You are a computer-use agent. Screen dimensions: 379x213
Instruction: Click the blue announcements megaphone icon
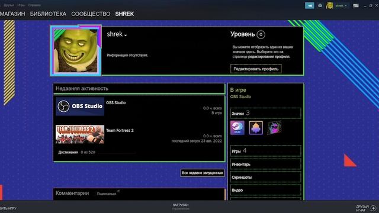[x=310, y=5]
